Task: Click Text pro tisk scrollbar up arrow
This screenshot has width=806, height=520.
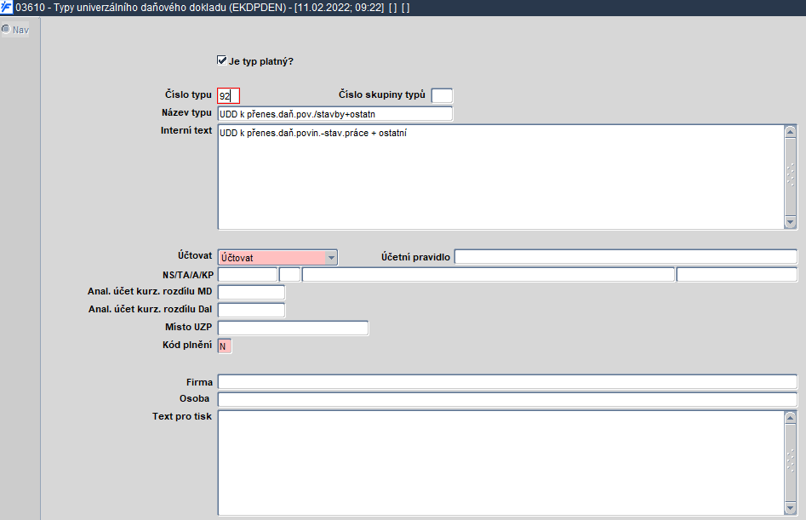Action: click(x=791, y=417)
